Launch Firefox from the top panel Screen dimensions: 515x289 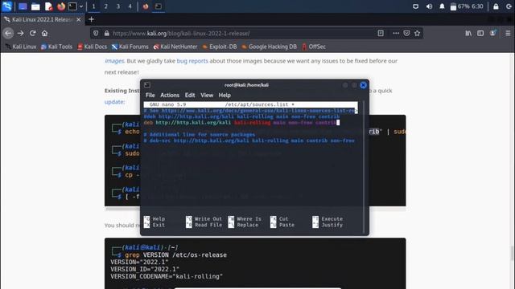[x=61, y=6]
